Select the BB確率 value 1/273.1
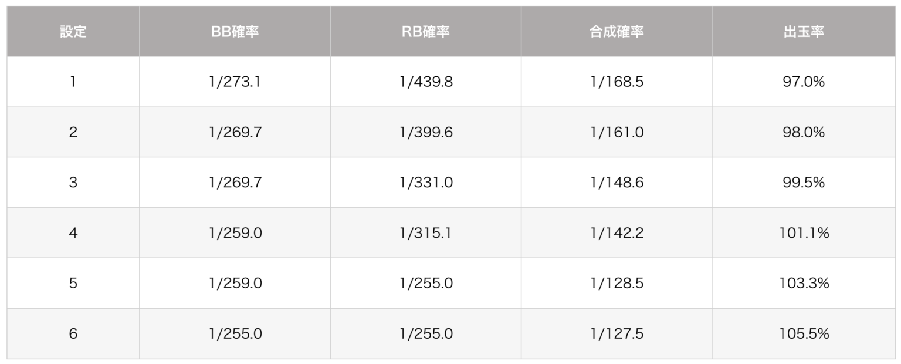This screenshot has height=364, width=901. coord(235,82)
